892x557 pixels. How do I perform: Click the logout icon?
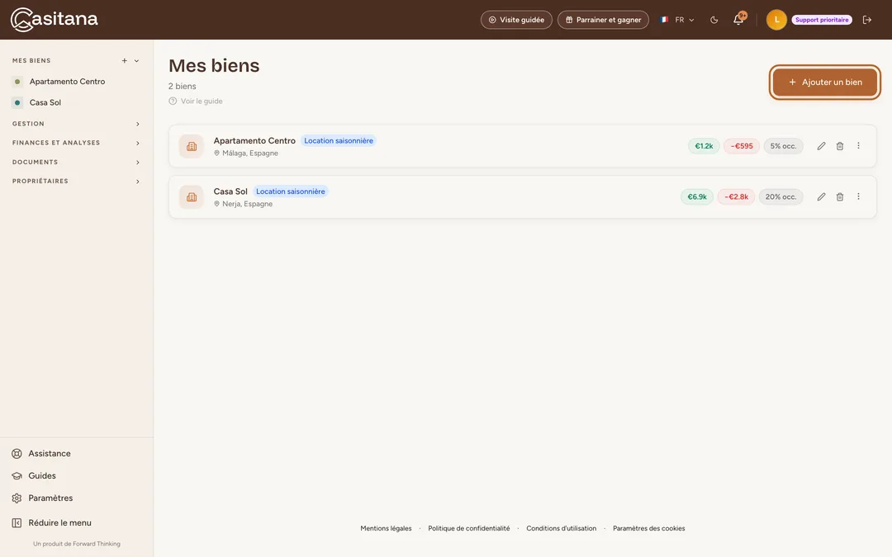coord(867,20)
